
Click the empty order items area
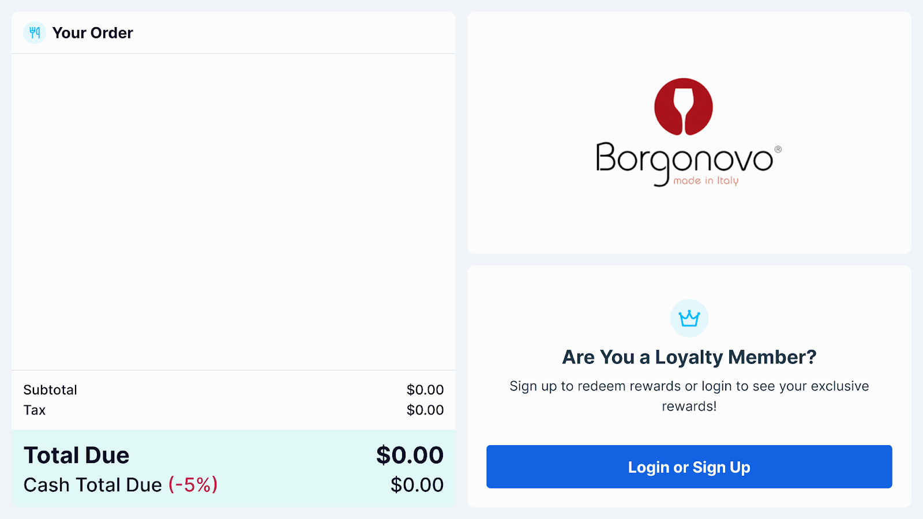coord(233,212)
